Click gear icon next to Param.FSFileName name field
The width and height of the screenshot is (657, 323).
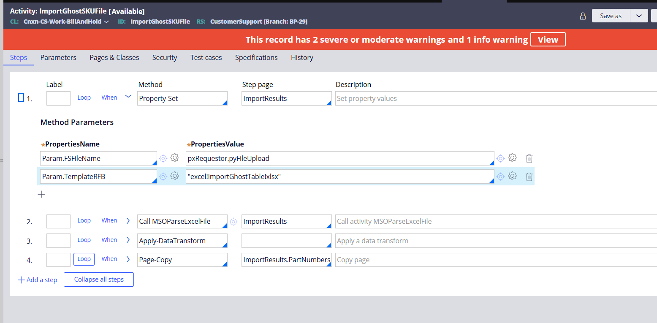click(175, 158)
